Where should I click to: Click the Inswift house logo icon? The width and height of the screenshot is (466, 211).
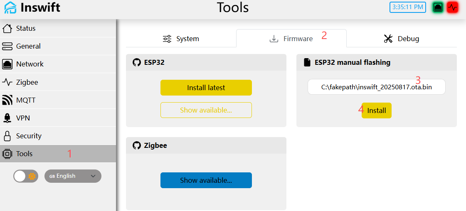pos(10,7)
